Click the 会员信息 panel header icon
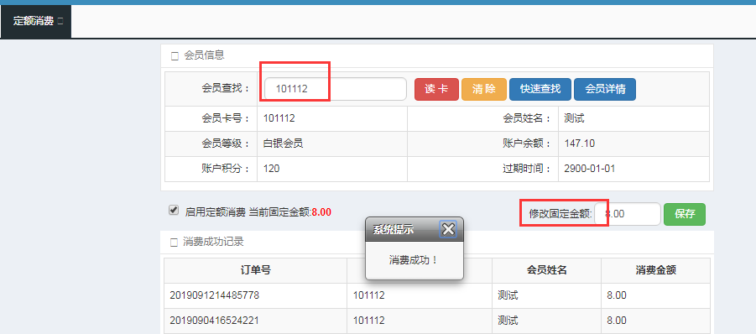This screenshot has width=756, height=334. (x=175, y=56)
